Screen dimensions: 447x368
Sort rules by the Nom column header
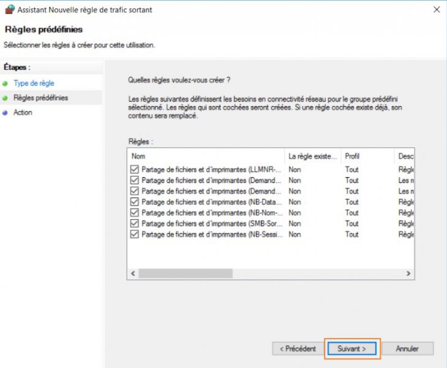206,156
